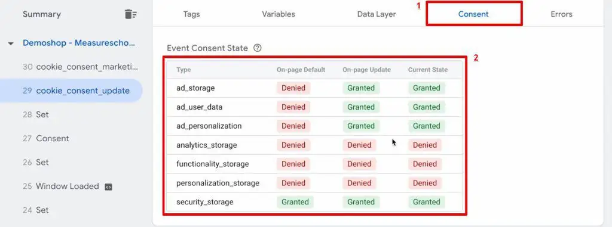612x227 pixels.
Task: Click analytics_storage Current State Denied badge
Action: point(425,145)
